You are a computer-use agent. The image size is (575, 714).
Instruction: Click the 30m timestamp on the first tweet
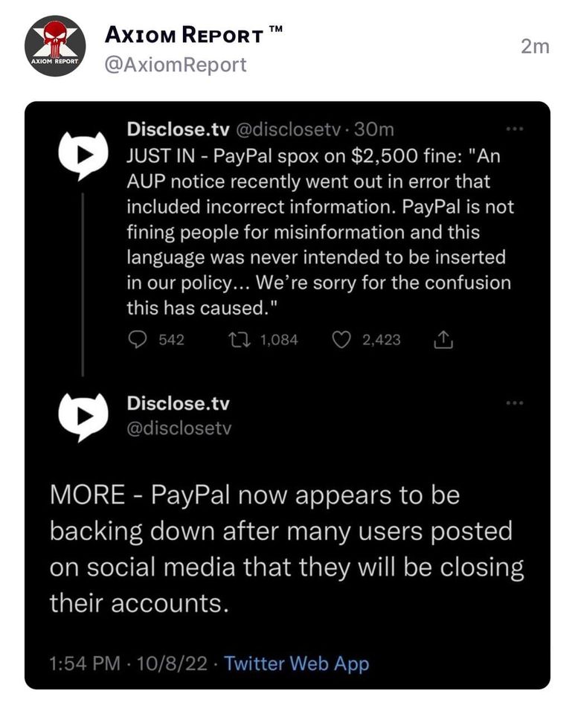pyautogui.click(x=374, y=129)
